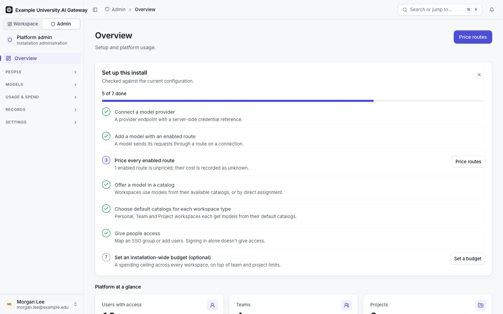The height and width of the screenshot is (314, 503).
Task: Click the '5 of 7 done' progress text
Action: (x=114, y=94)
